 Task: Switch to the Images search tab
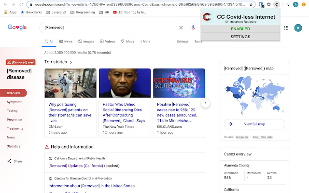86,41
